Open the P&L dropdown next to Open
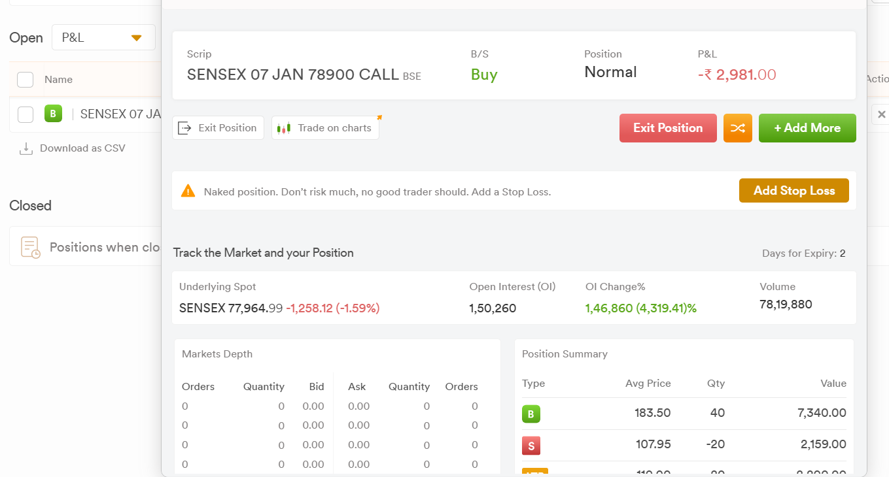 tap(103, 37)
